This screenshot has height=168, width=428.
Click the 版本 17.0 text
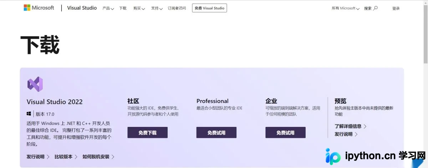45,114
